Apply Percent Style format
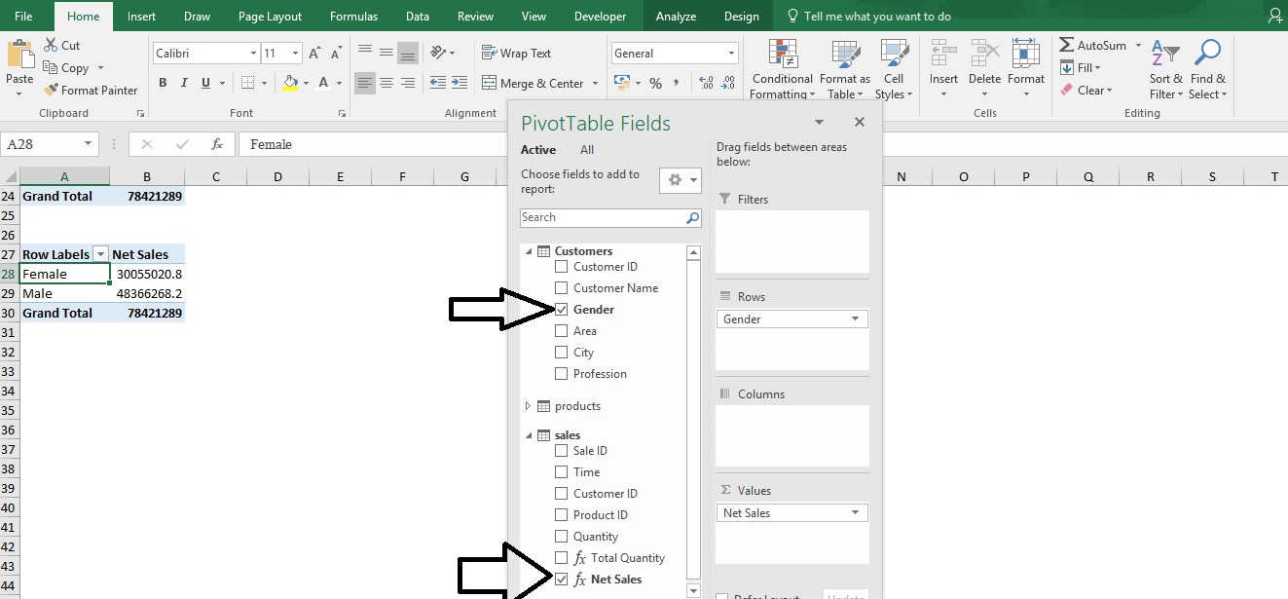The width and height of the screenshot is (1288, 599). pos(655,83)
